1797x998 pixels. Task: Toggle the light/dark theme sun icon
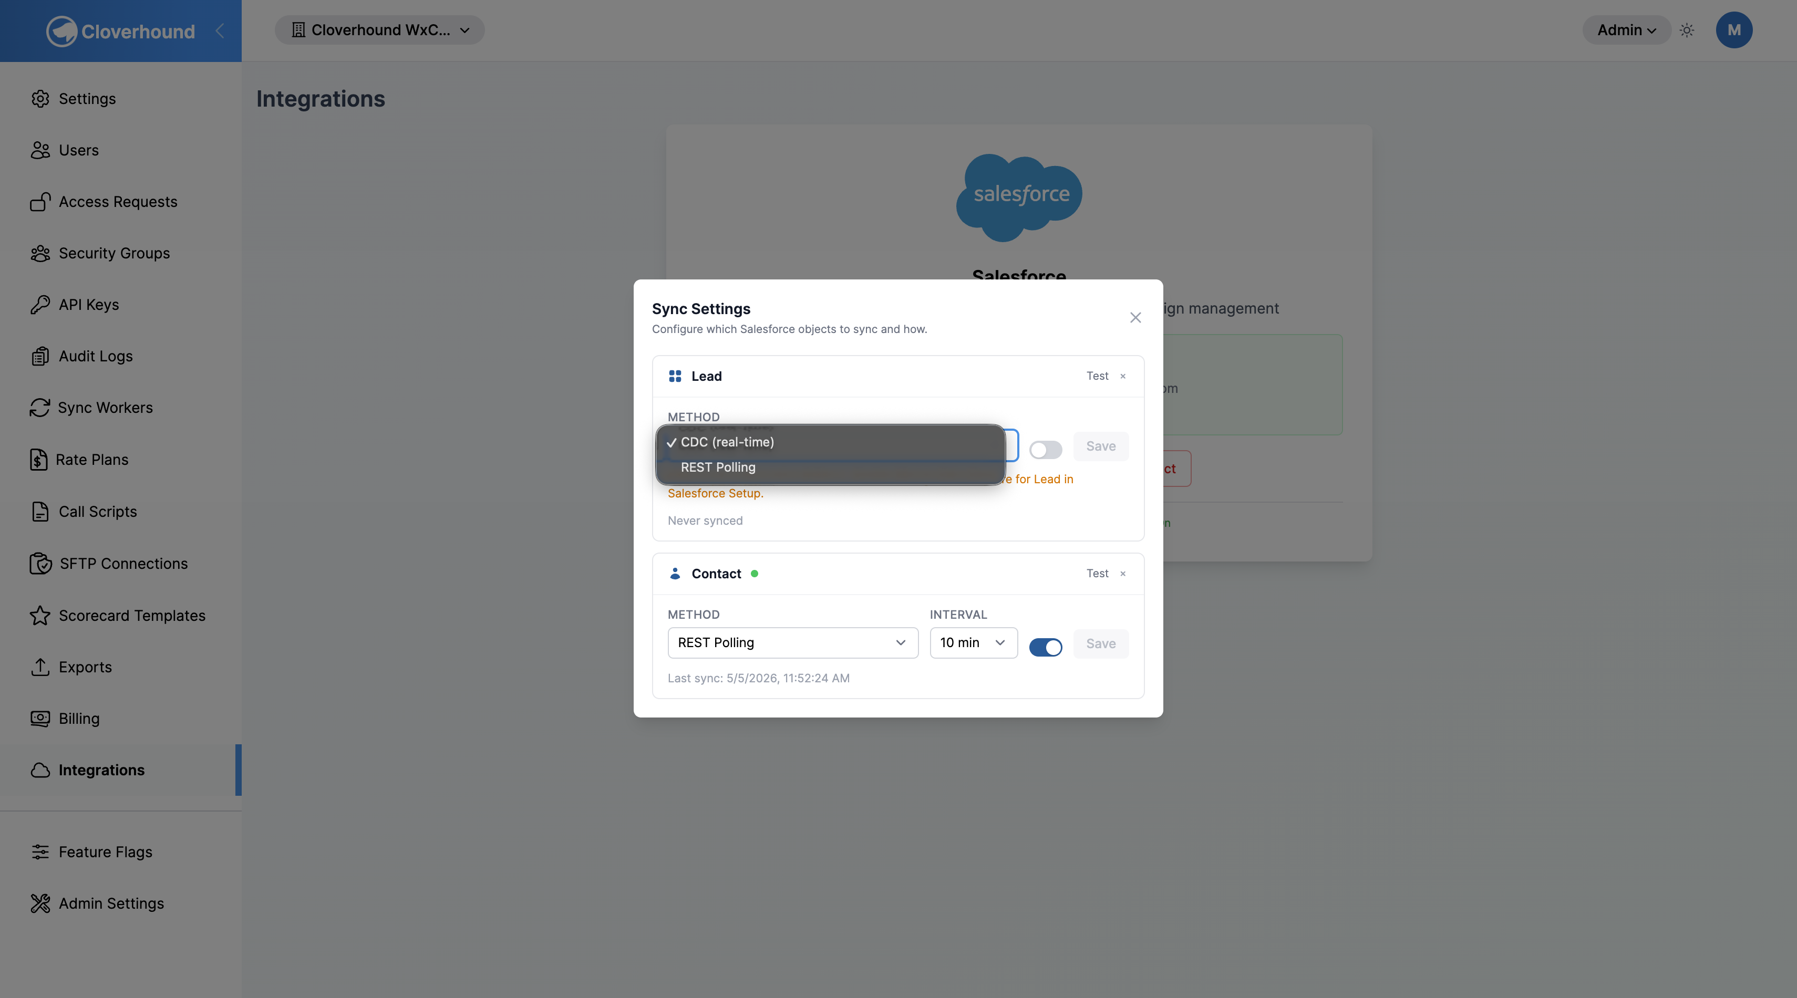(x=1687, y=30)
